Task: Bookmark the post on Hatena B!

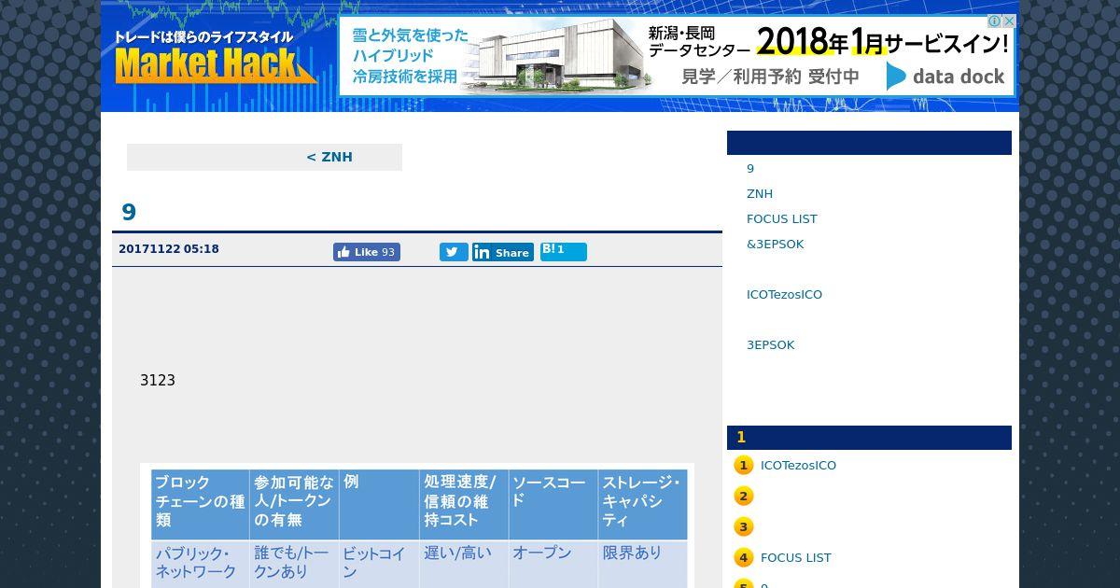Action: coord(564,251)
